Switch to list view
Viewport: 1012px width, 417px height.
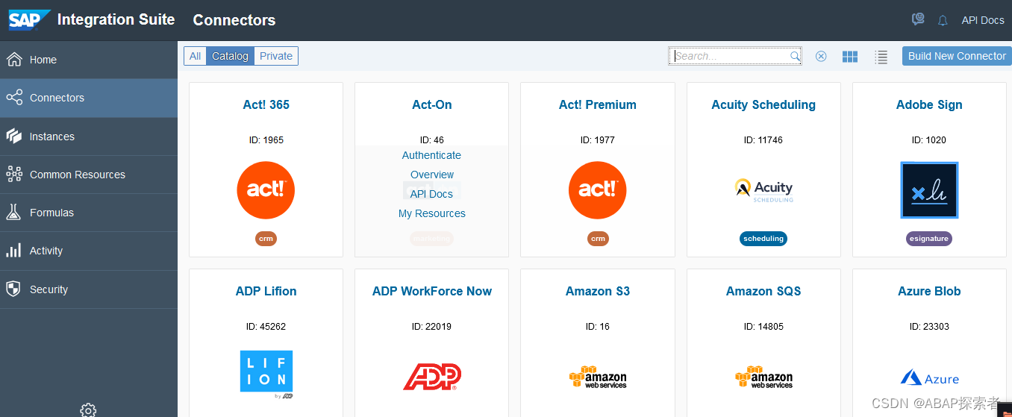(x=881, y=57)
